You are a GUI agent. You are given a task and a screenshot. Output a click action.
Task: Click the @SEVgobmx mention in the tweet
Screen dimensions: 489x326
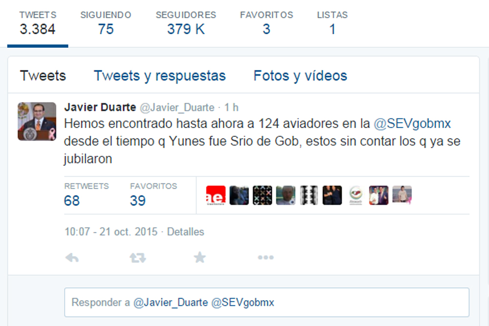click(x=412, y=124)
